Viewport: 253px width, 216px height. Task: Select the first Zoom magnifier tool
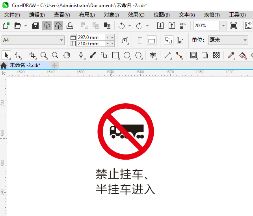(x=44, y=55)
